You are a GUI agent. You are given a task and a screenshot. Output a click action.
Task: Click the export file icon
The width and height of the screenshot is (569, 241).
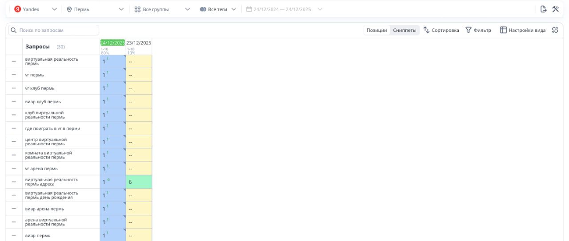(543, 9)
